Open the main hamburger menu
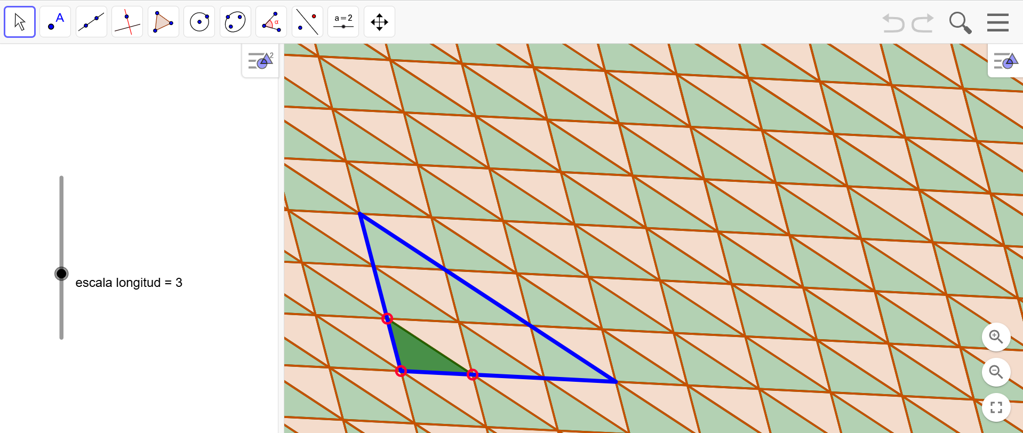Screen dimensions: 1023x433 997,22
